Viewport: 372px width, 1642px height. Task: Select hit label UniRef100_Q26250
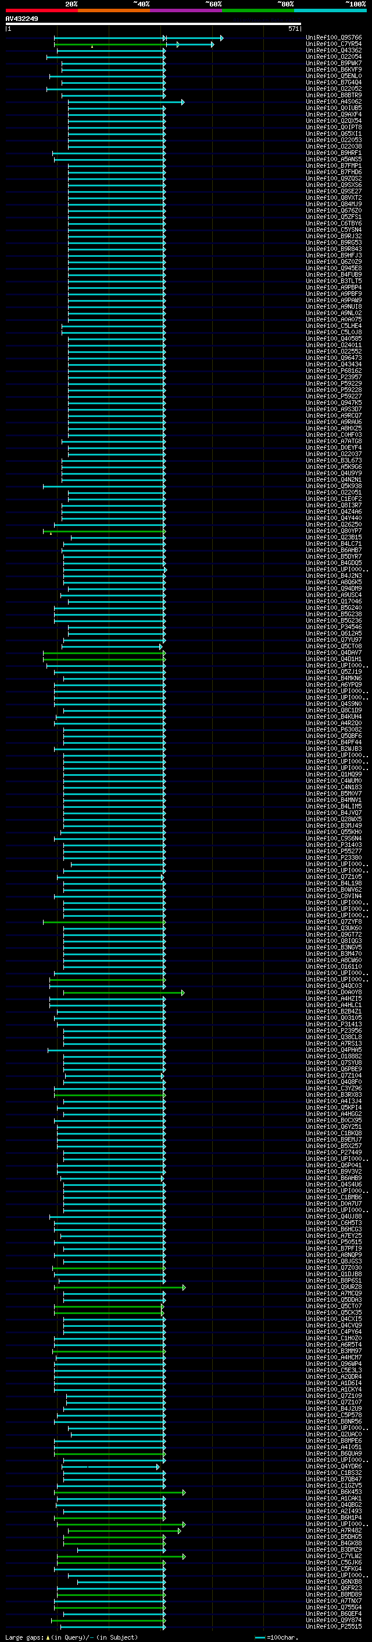point(334,525)
